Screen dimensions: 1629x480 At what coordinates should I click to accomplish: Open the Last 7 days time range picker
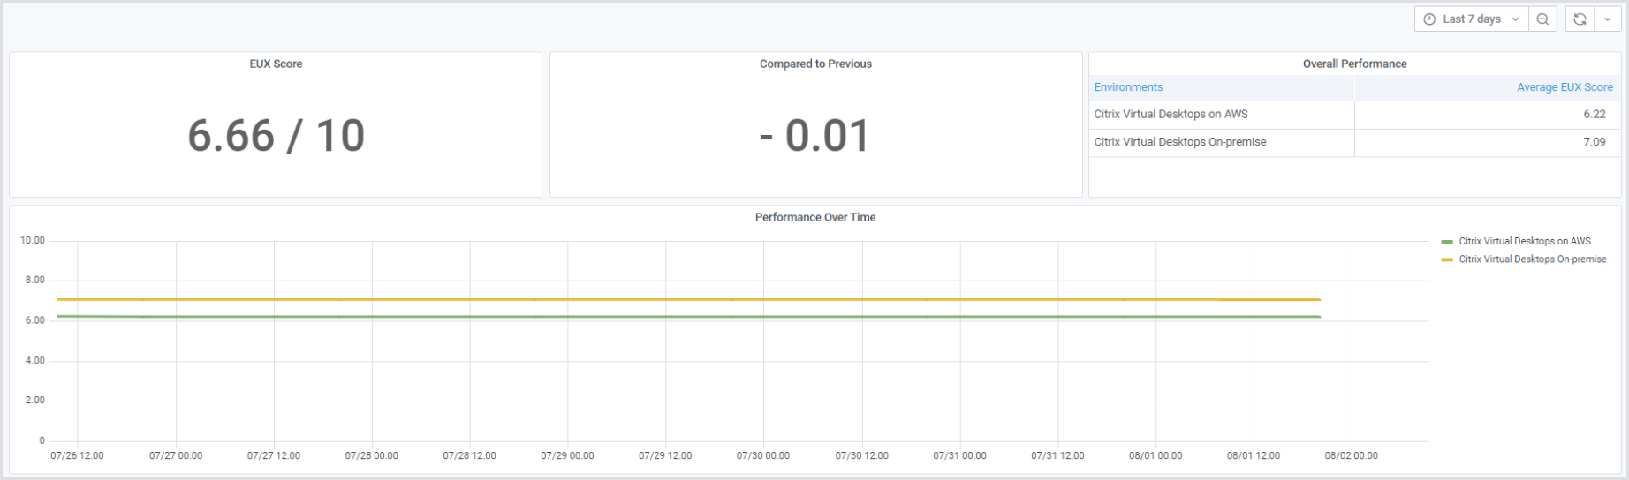[x=1471, y=19]
